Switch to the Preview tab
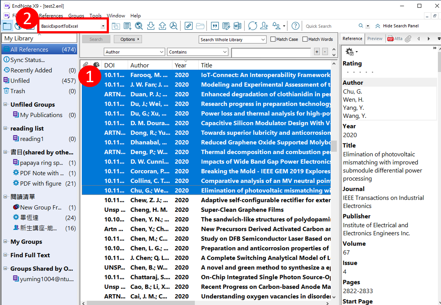The image size is (441, 305). (x=375, y=38)
